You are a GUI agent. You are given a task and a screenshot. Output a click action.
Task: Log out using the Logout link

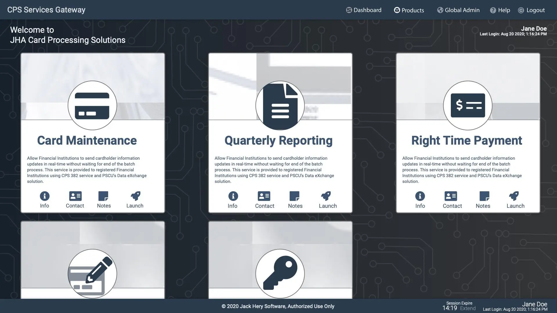531,10
